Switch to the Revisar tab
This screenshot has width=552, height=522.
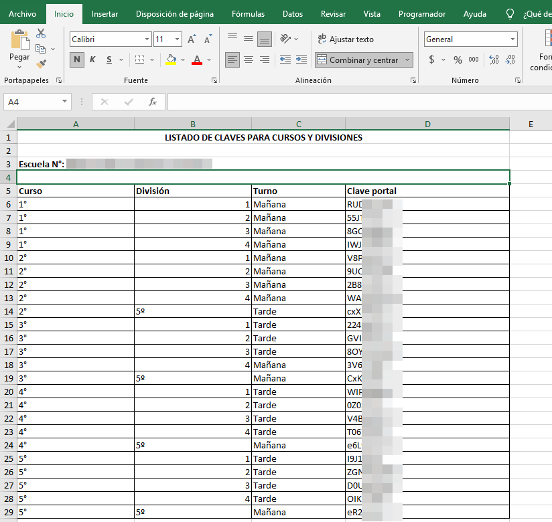coord(333,13)
